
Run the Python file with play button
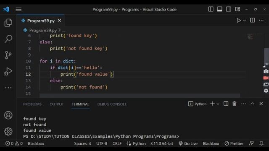click(x=239, y=21)
